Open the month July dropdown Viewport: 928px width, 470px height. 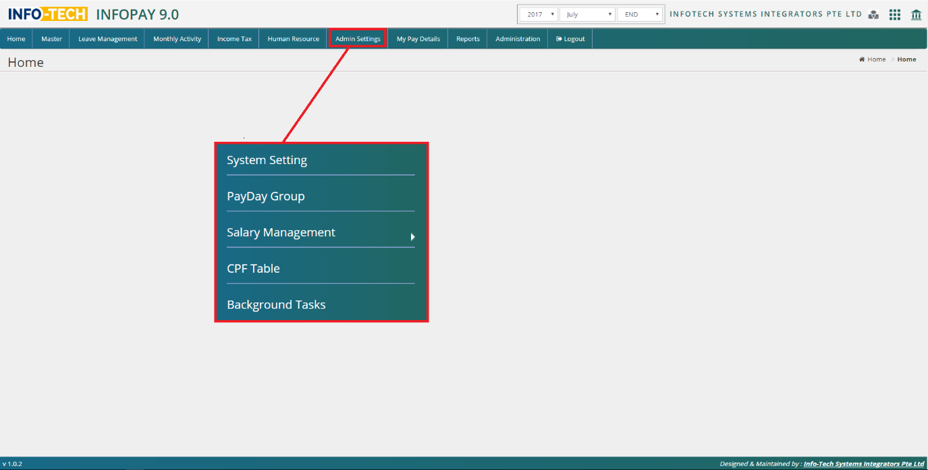587,14
